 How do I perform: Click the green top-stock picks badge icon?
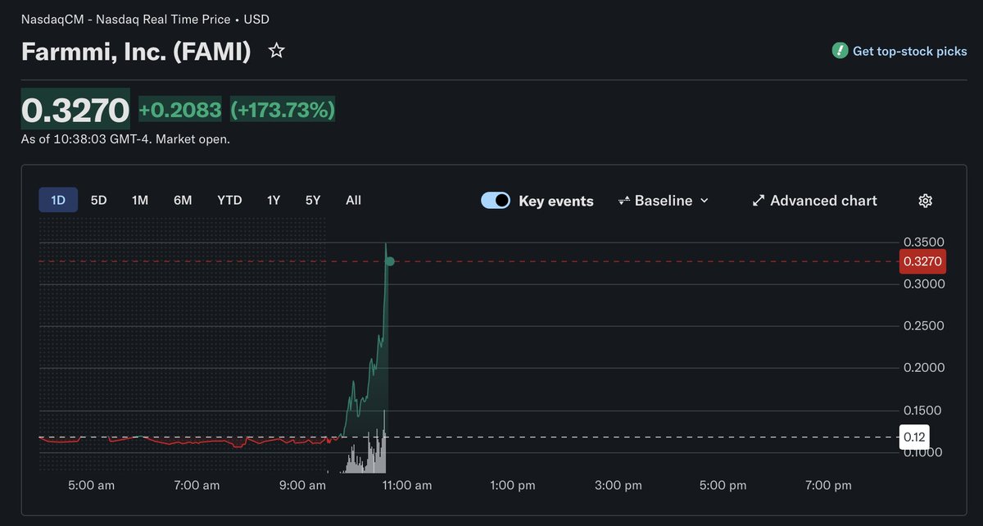(840, 51)
